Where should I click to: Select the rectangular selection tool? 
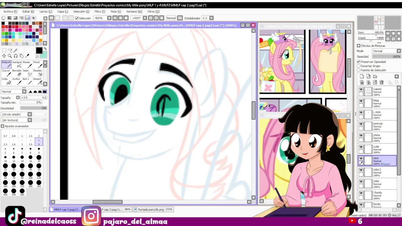tap(4, 50)
